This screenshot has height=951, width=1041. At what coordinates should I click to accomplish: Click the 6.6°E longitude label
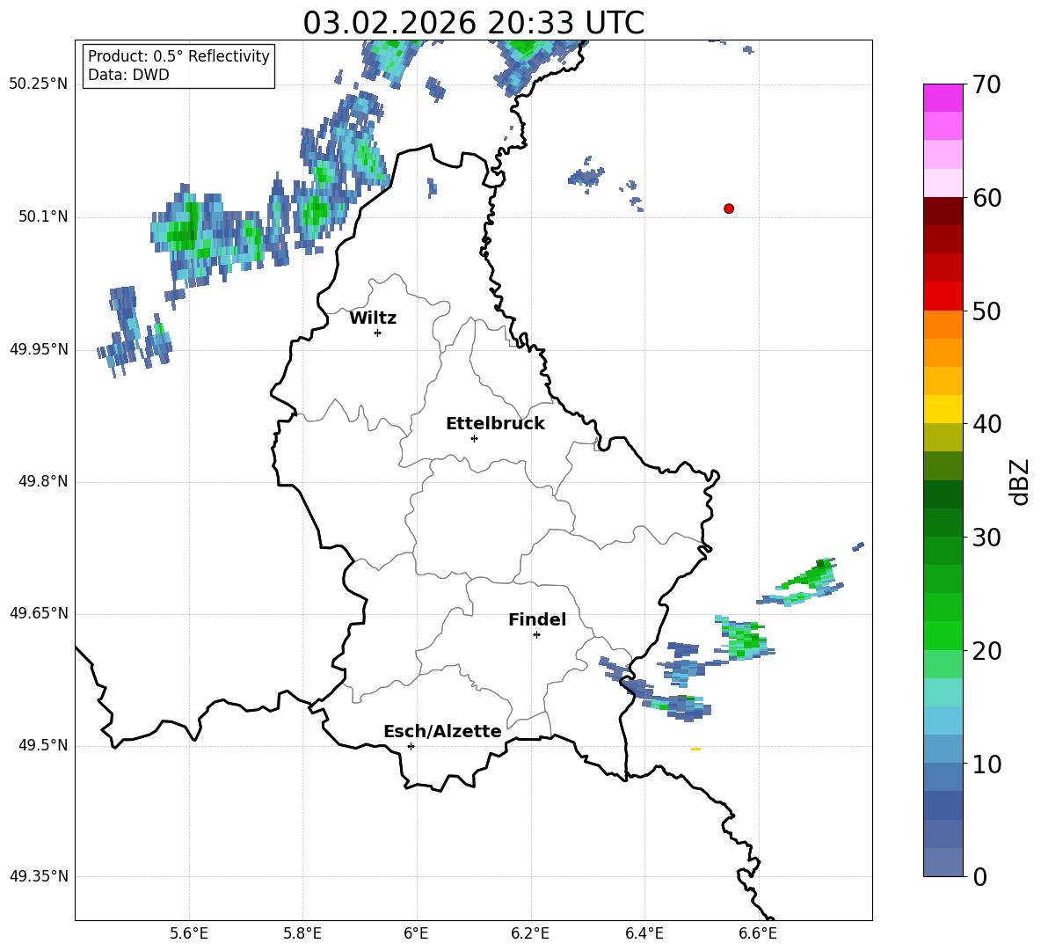coord(758,933)
